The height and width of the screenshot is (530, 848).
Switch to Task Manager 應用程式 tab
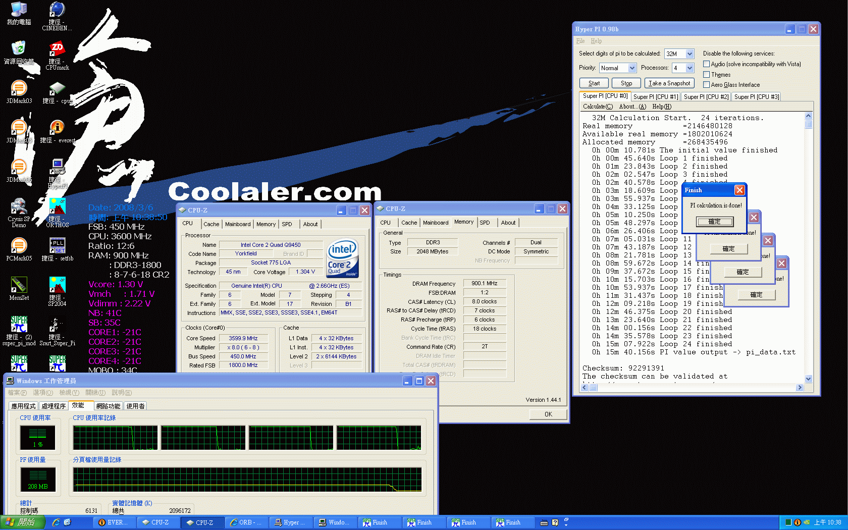[x=23, y=406]
